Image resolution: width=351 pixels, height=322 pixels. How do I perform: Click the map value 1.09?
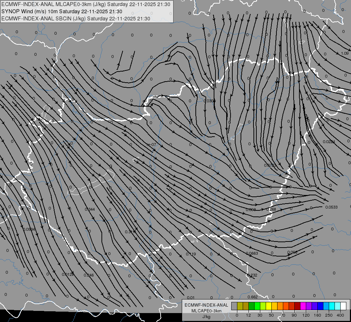[x=345, y=53]
